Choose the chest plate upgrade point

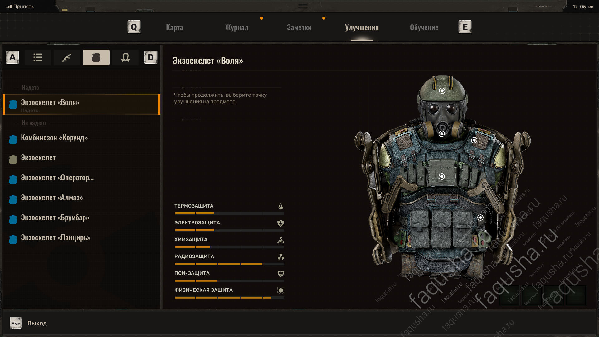click(442, 177)
